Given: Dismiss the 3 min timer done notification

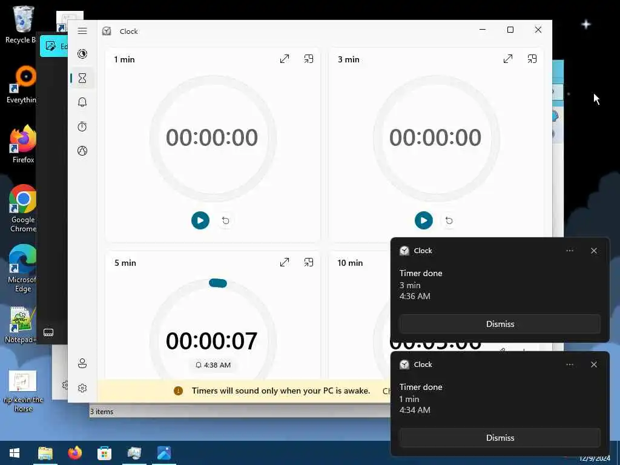Looking at the screenshot, I should (500, 324).
